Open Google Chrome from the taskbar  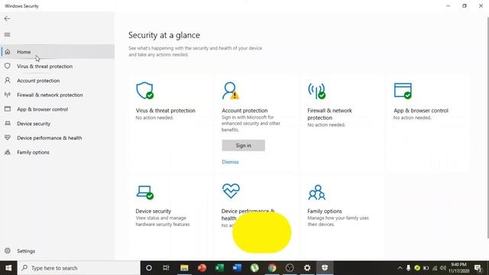tap(272, 268)
